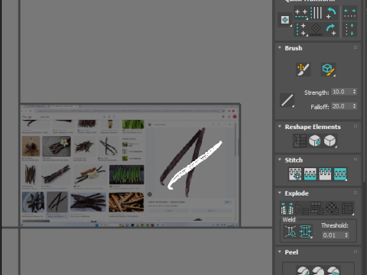367x275 pixels.
Task: Collapse the Brush rollout
Action: pyautogui.click(x=280, y=48)
